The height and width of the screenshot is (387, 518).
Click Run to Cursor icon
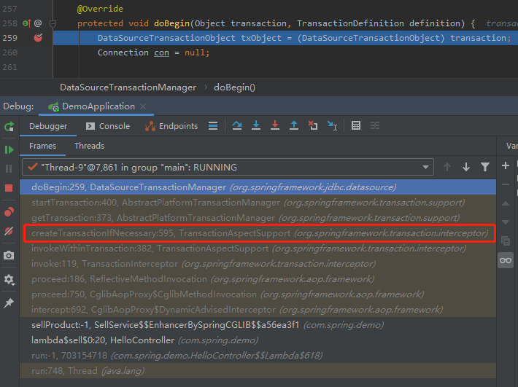[x=332, y=125]
